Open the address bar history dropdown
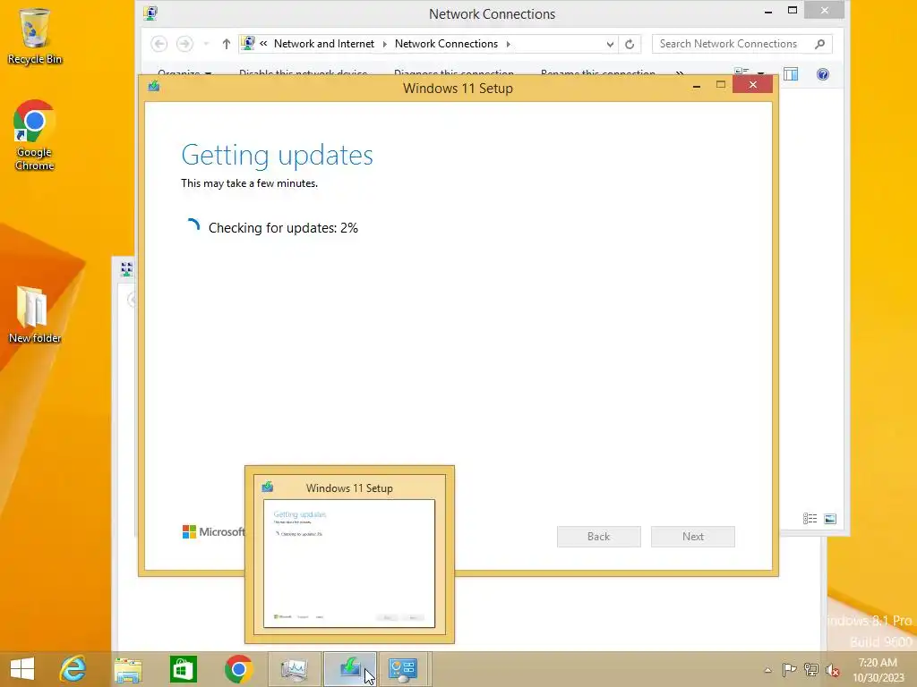The width and height of the screenshot is (917, 687). tap(610, 45)
